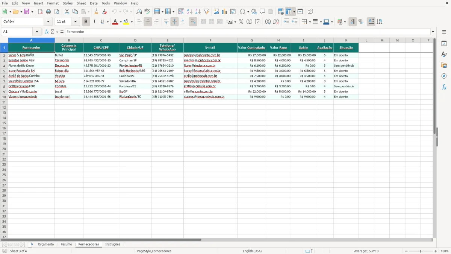Click the Print icon
The width and height of the screenshot is (451, 254).
point(48,12)
